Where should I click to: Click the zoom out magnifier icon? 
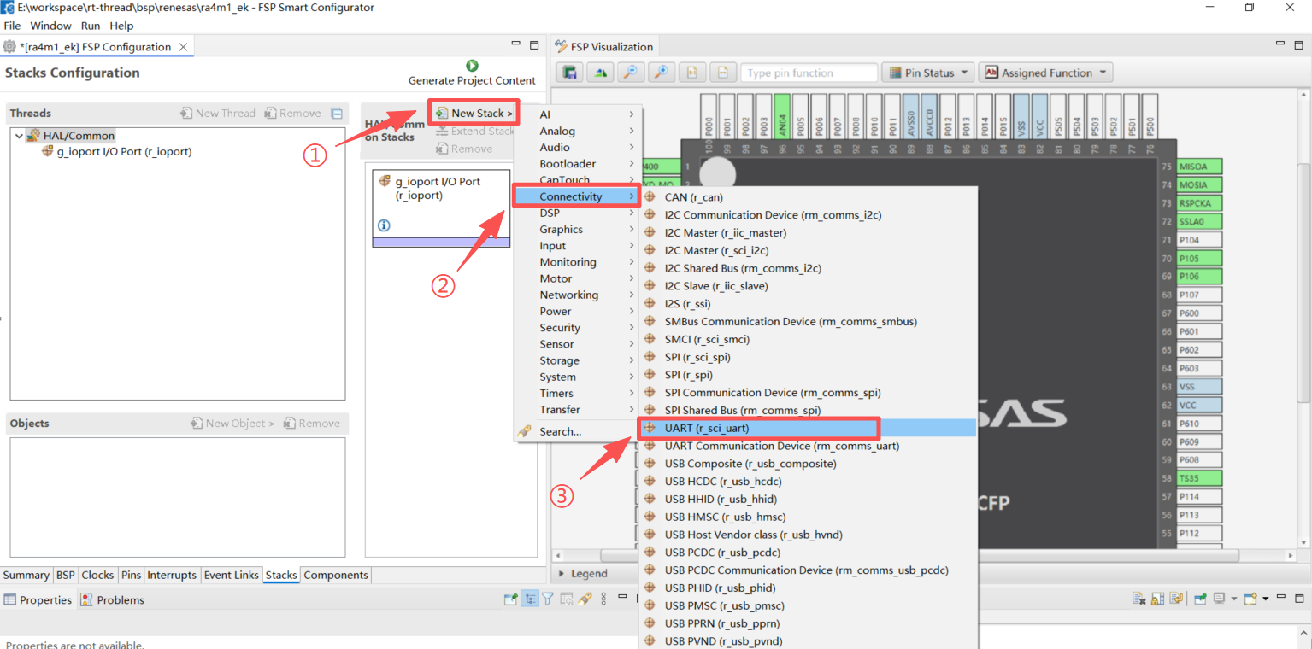click(630, 73)
